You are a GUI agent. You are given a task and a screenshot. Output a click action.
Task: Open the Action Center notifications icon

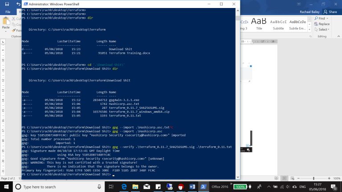coord(334,187)
